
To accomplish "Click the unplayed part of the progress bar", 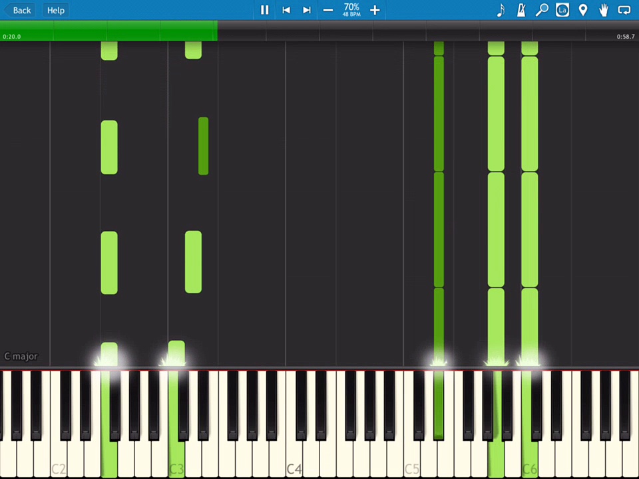I will (426, 30).
